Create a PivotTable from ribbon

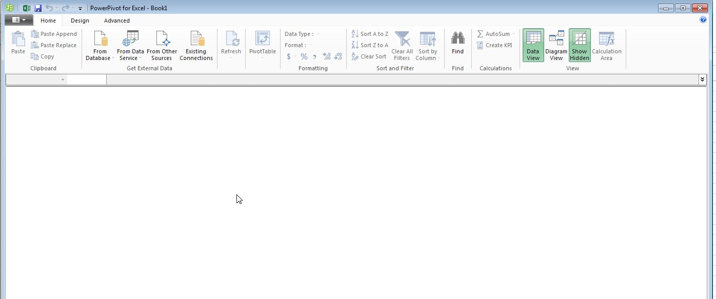tap(262, 46)
